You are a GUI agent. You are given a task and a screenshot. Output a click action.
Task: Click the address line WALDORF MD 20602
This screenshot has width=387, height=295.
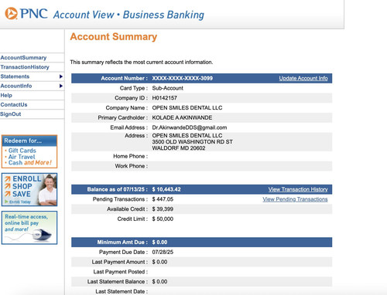tap(179, 148)
